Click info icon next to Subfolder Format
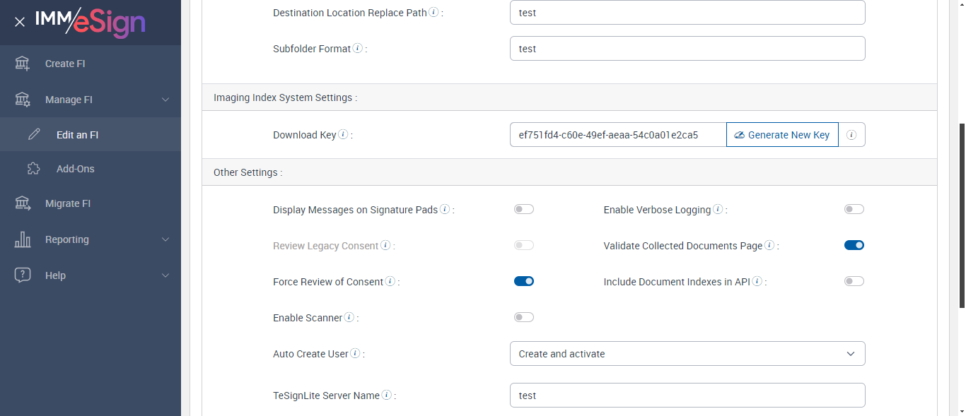Image resolution: width=966 pixels, height=416 pixels. 358,49
